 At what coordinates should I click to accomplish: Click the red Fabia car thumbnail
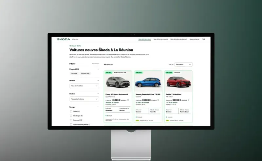tap(178, 82)
